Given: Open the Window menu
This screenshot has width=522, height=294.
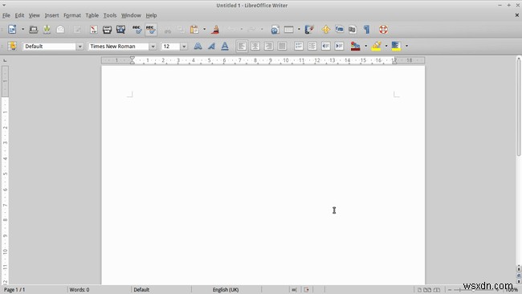Looking at the screenshot, I should [131, 15].
